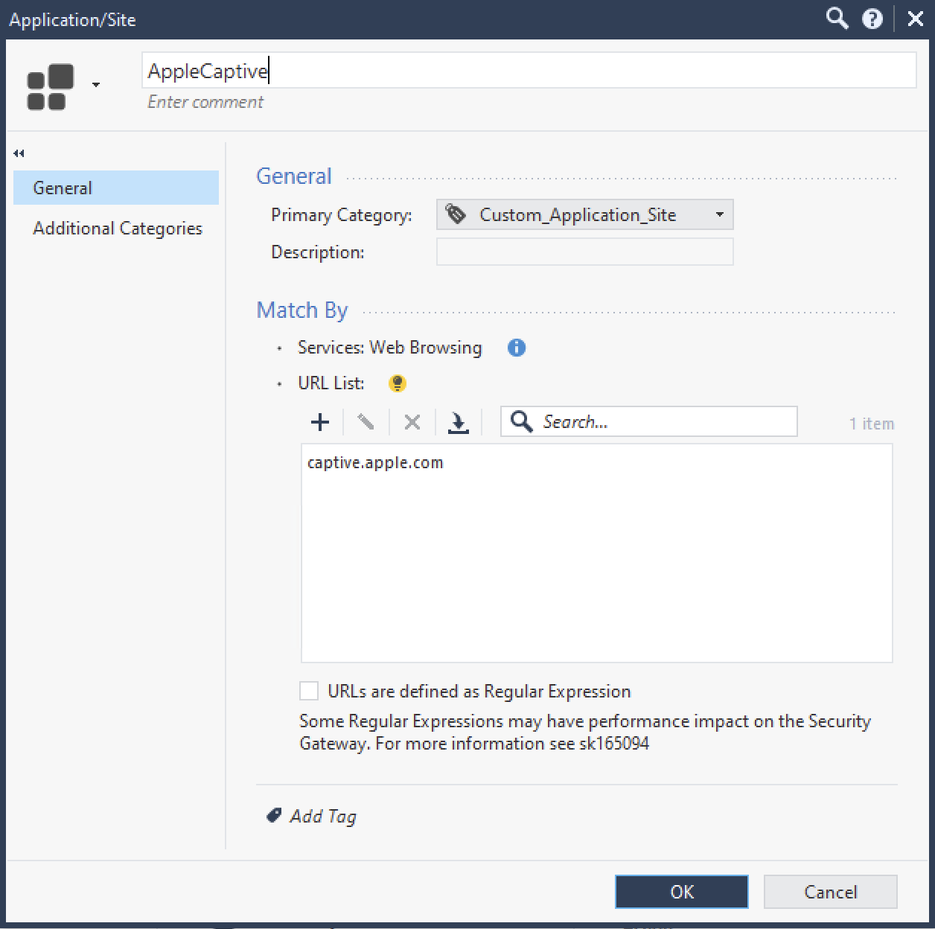Screen dimensions: 935x929
Task: Click the tag icon beside Add Tag
Action: pyautogui.click(x=274, y=816)
